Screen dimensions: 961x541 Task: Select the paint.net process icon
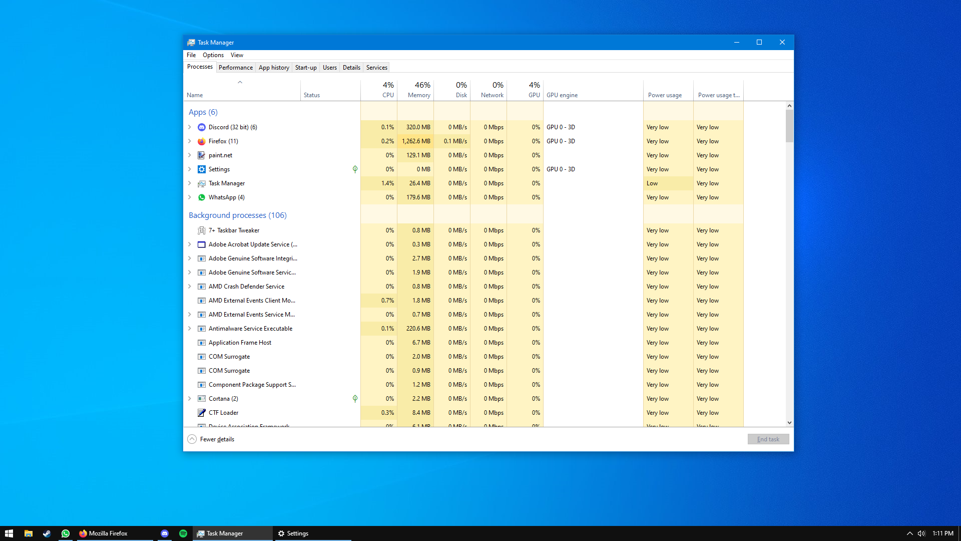(202, 155)
